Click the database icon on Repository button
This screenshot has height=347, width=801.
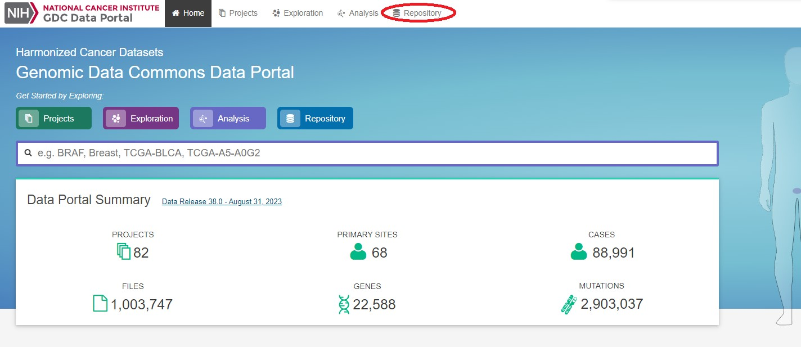[x=290, y=118]
